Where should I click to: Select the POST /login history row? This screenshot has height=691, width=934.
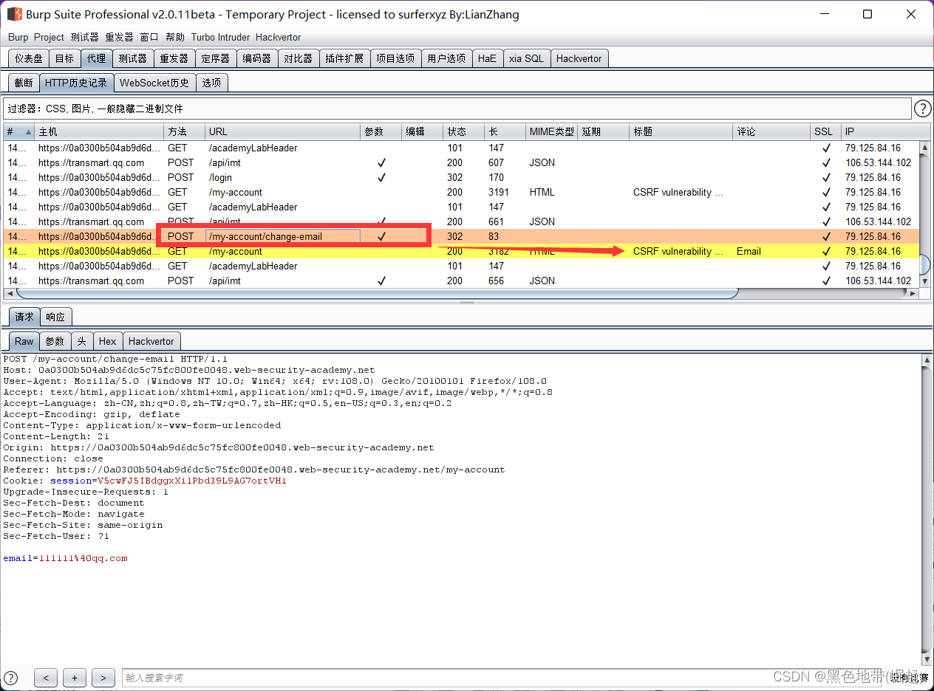[460, 177]
